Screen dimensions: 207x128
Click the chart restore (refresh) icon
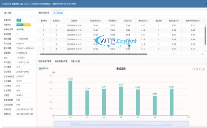(x=200, y=69)
